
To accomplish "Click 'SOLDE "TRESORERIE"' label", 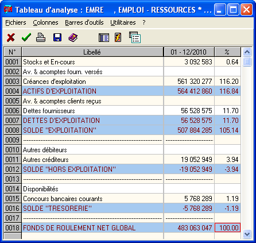I will tap(57, 209).
